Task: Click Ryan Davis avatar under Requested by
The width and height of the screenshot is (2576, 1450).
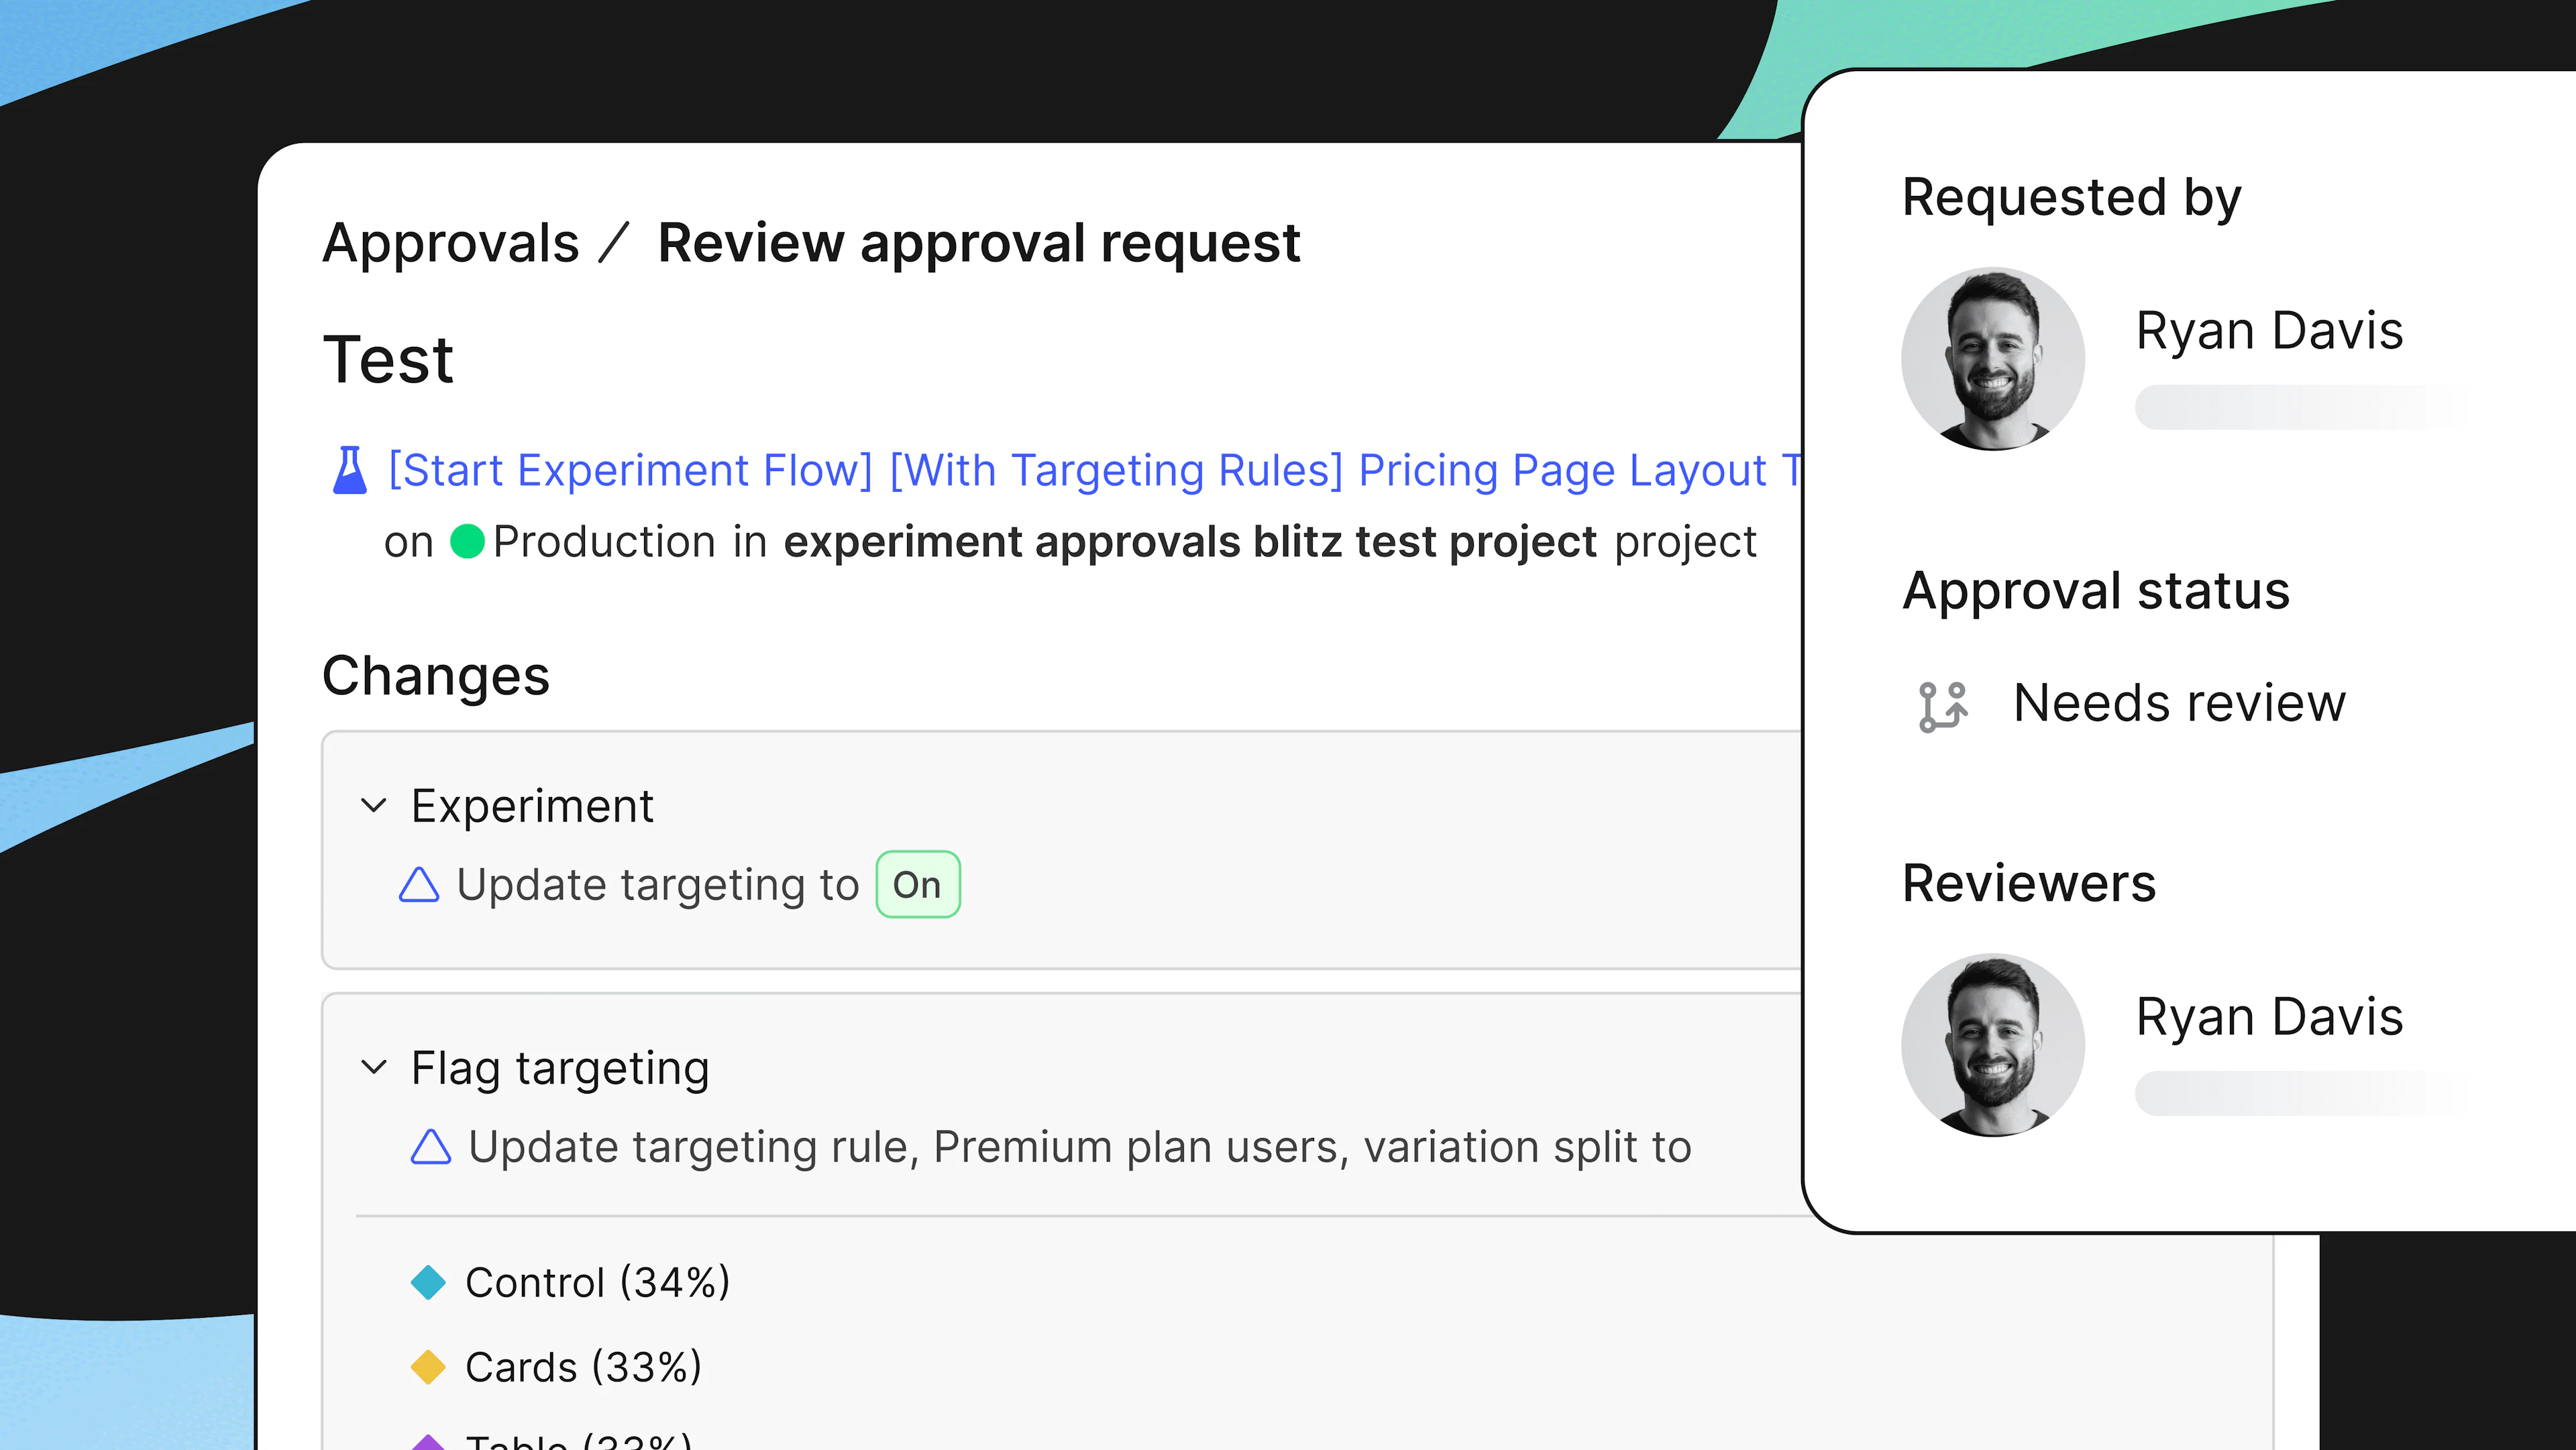Action: (1993, 359)
